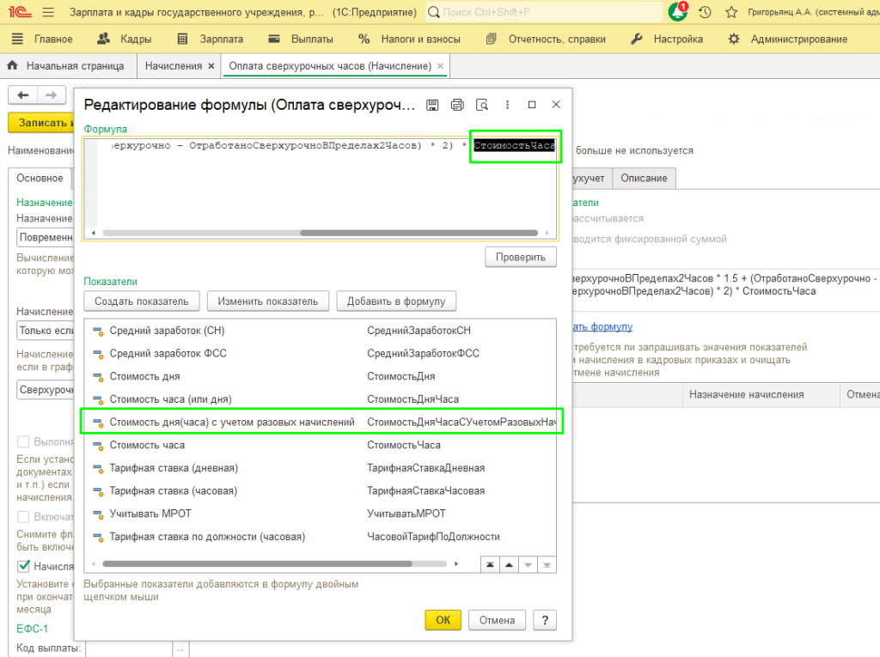This screenshot has height=657, width=880.
Task: Click the icon beside Стоимость часа row
Action: coord(98,446)
